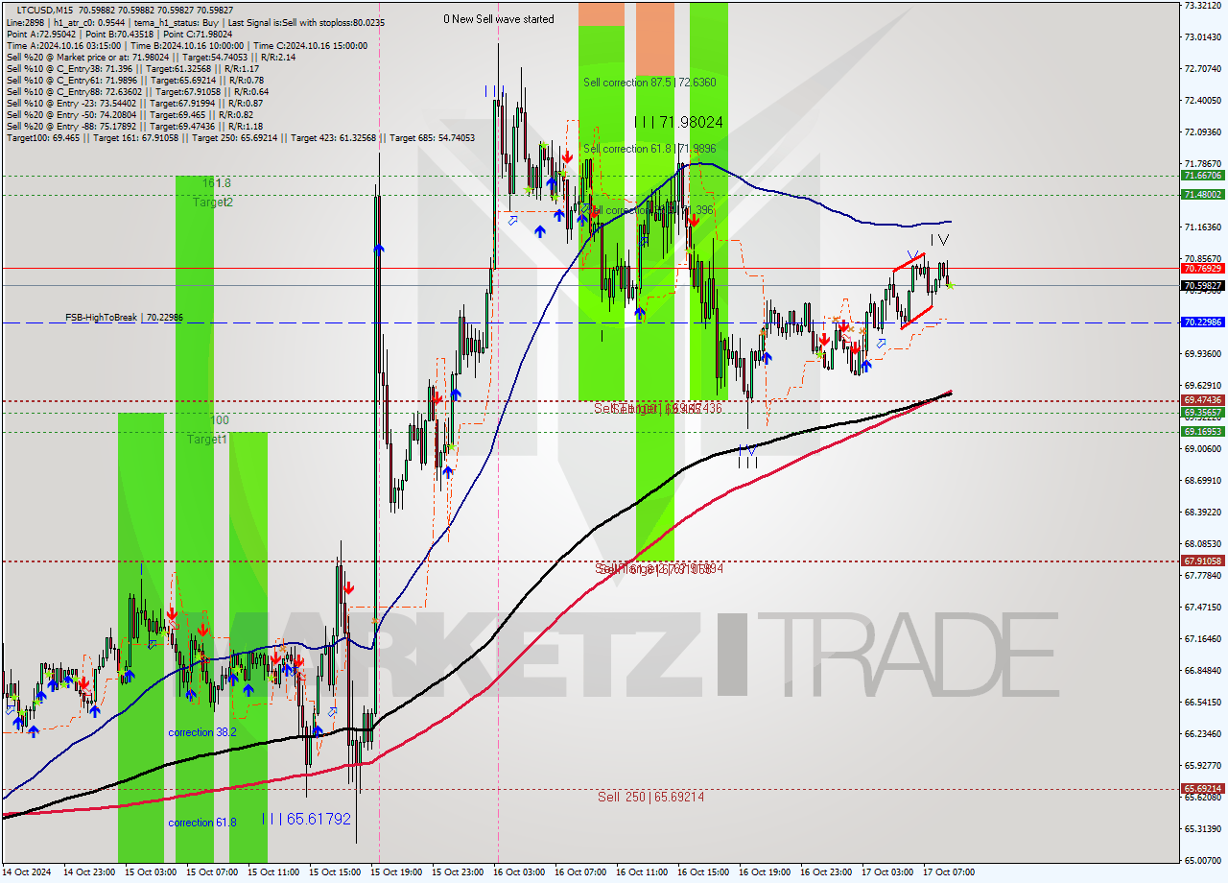Image resolution: width=1228 pixels, height=883 pixels.
Task: Click the green 71.66706 price tag
Action: [1203, 176]
